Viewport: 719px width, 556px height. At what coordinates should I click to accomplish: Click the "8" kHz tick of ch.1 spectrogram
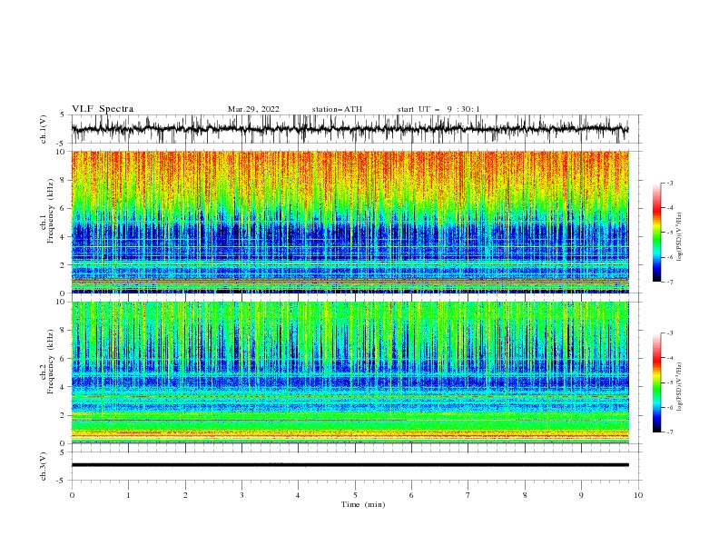(x=64, y=180)
